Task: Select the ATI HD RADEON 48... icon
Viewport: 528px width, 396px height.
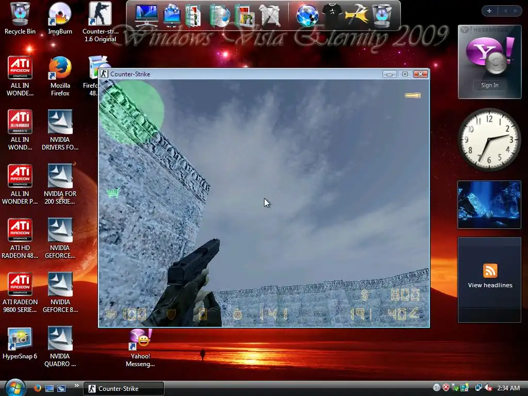Action: 20,238
